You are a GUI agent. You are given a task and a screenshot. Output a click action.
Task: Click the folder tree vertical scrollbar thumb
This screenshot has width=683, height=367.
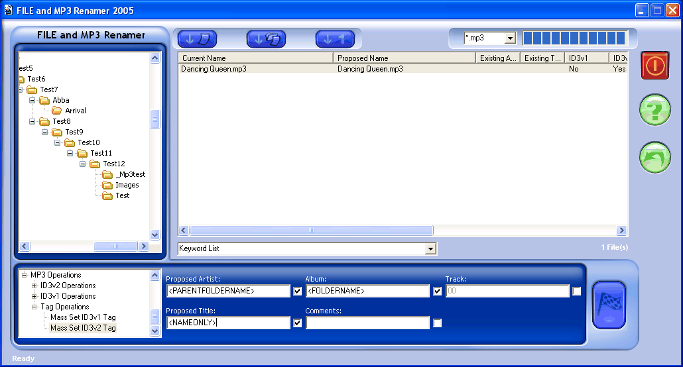click(x=155, y=119)
